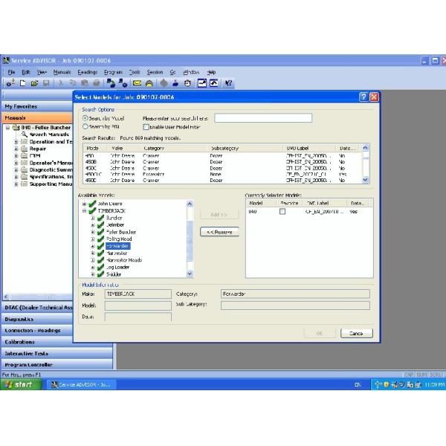Click the Open folder toolbar icon
This screenshot has height=446, width=446.
click(x=33, y=84)
